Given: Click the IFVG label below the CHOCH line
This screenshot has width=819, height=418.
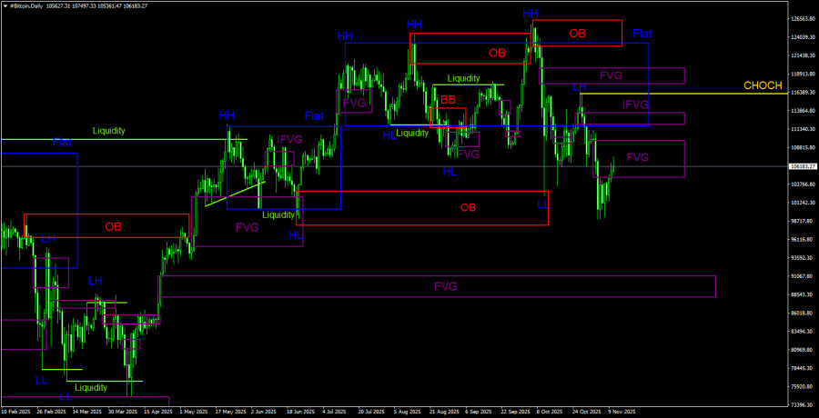Looking at the screenshot, I should [x=635, y=105].
